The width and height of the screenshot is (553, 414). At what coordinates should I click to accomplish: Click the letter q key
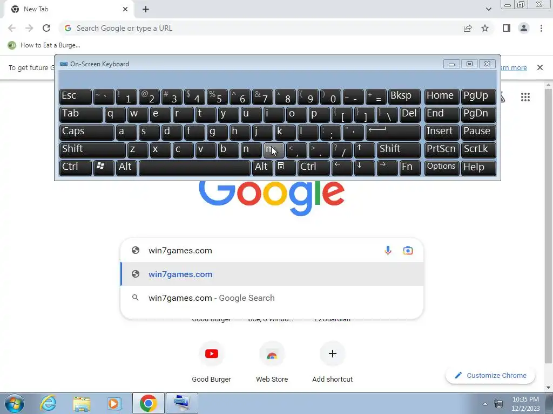coord(115,114)
